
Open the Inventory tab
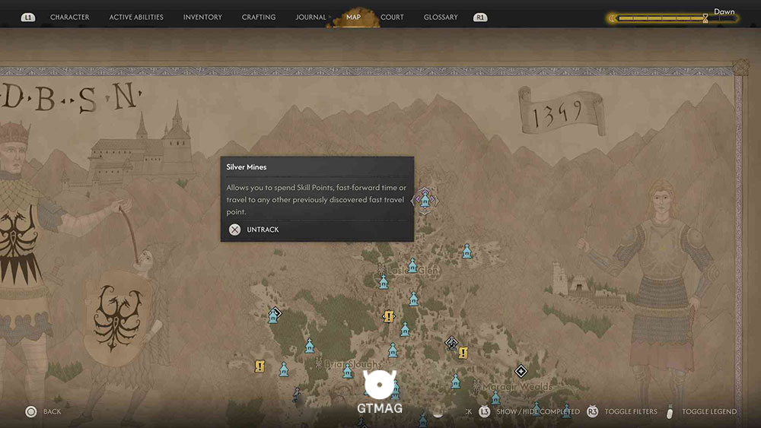click(202, 17)
